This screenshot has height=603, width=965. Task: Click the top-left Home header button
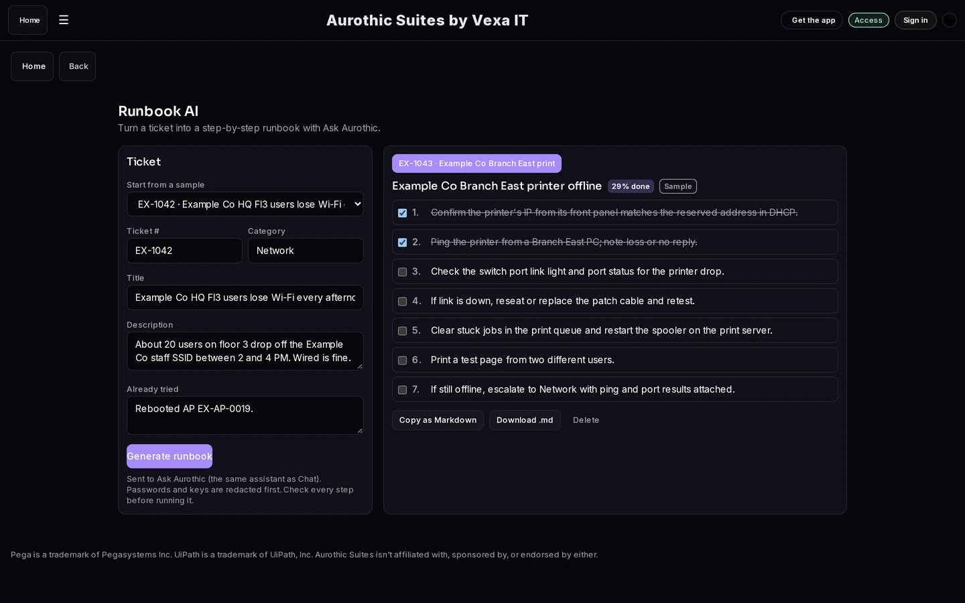(x=28, y=20)
